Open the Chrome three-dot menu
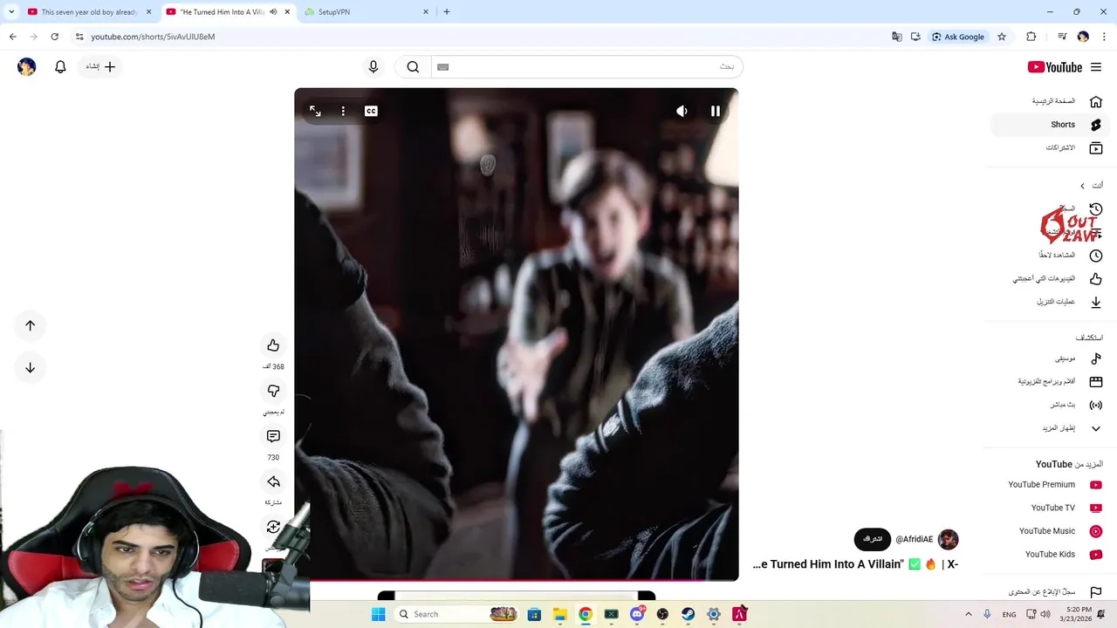Image resolution: width=1117 pixels, height=628 pixels. pyautogui.click(x=1104, y=37)
